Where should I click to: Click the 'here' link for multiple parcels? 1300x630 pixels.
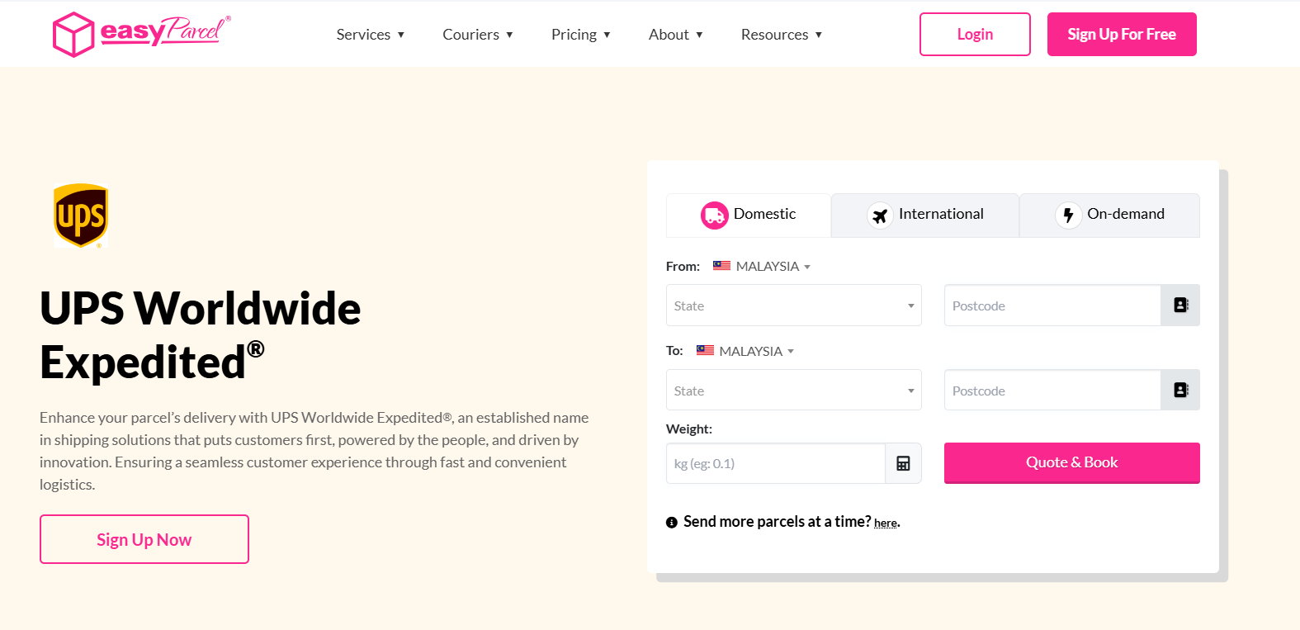coord(886,523)
